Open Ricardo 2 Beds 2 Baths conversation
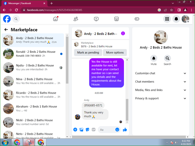The width and height of the screenshot is (195, 146). [x=33, y=95]
